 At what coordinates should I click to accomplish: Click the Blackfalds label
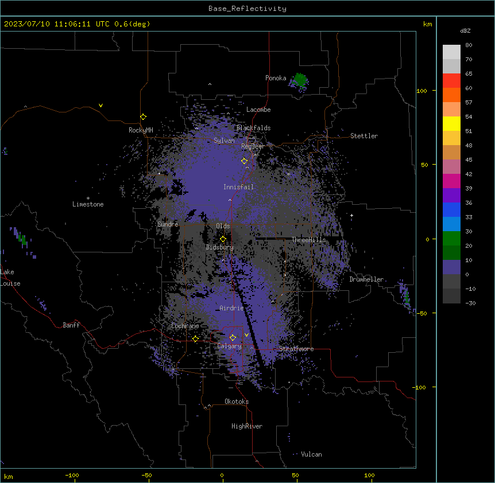point(253,128)
